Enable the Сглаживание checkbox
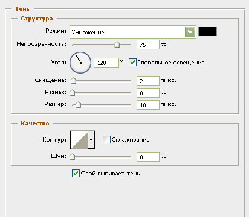Screen dimensions: 249x217 click(106, 139)
